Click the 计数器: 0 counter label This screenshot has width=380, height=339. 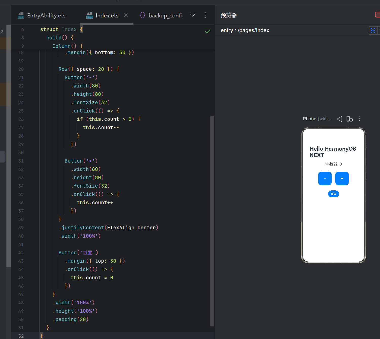click(x=333, y=164)
